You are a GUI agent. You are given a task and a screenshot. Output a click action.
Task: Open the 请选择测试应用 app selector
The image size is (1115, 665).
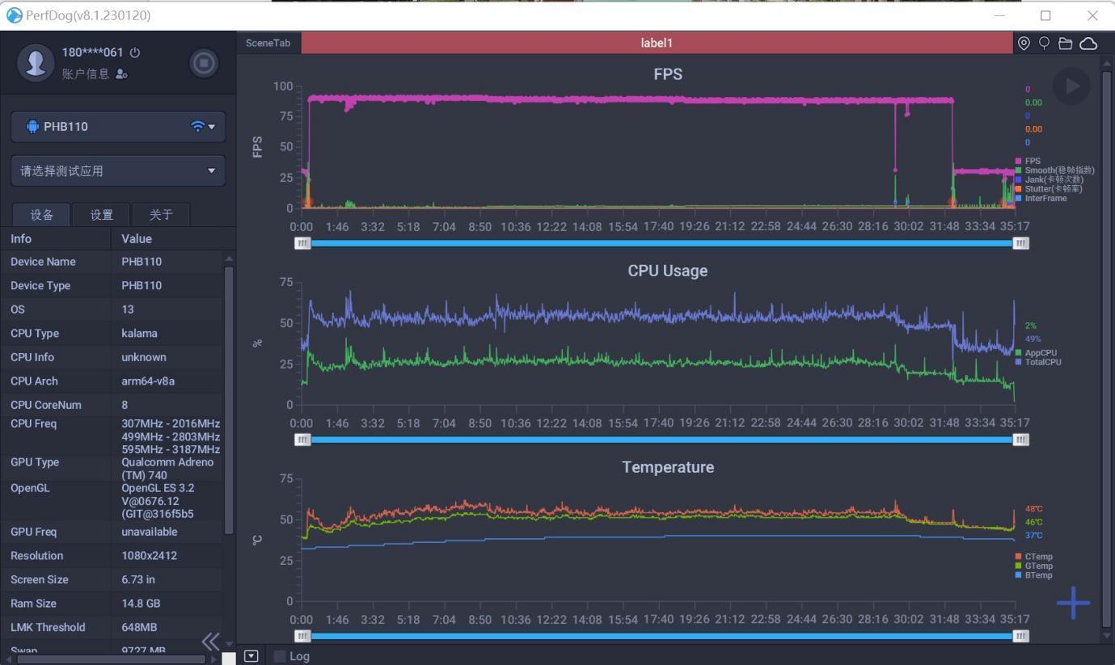click(x=118, y=170)
